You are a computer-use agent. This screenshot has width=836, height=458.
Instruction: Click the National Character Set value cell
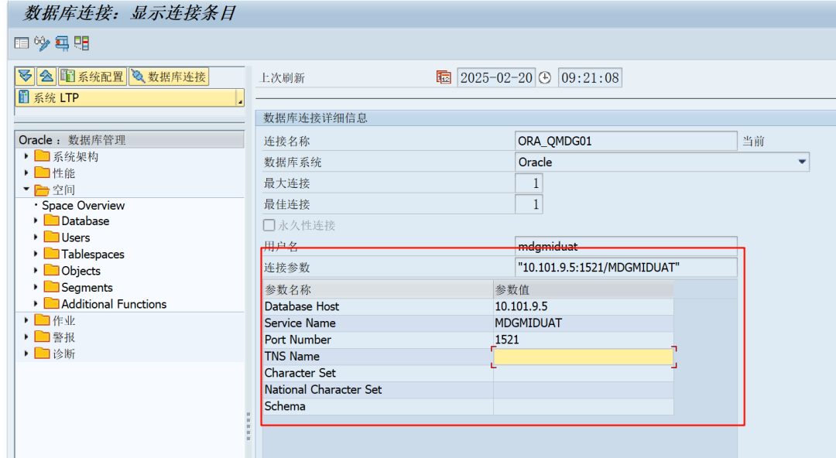[x=584, y=390]
